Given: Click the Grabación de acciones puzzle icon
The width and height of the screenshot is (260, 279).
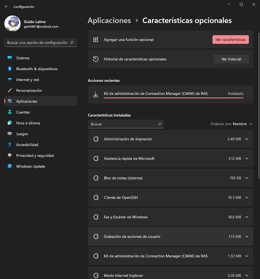Looking at the screenshot, I should click(x=96, y=236).
